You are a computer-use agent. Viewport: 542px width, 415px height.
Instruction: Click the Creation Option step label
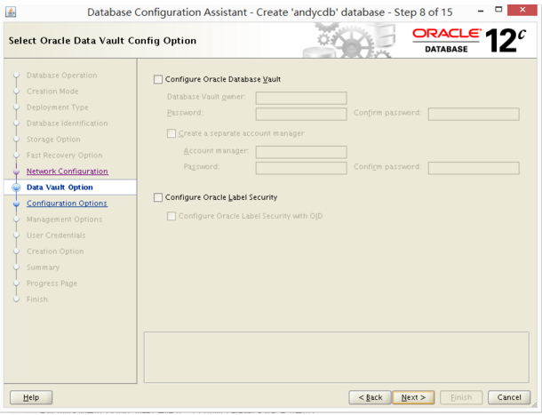point(55,251)
